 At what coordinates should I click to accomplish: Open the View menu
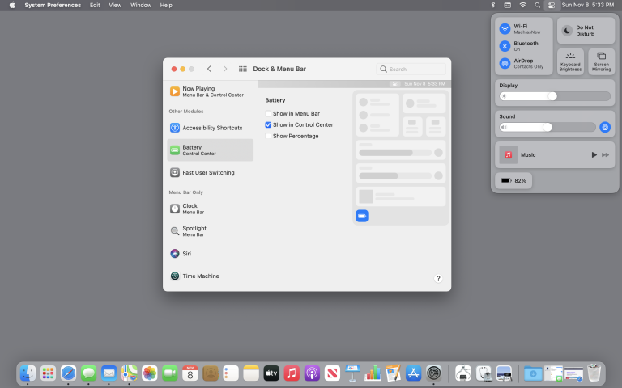(x=115, y=5)
